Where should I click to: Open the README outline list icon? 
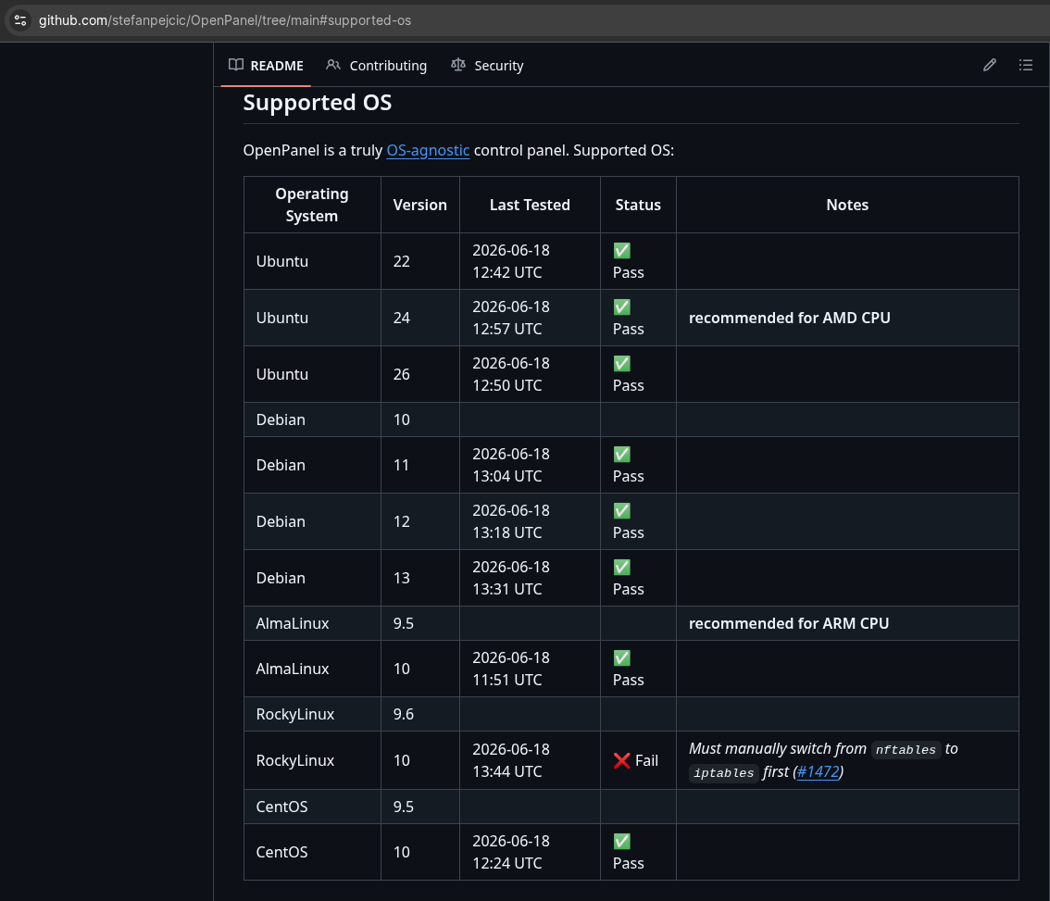click(x=1025, y=65)
